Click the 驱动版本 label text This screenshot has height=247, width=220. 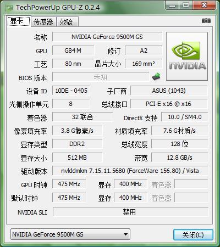click(x=34, y=171)
